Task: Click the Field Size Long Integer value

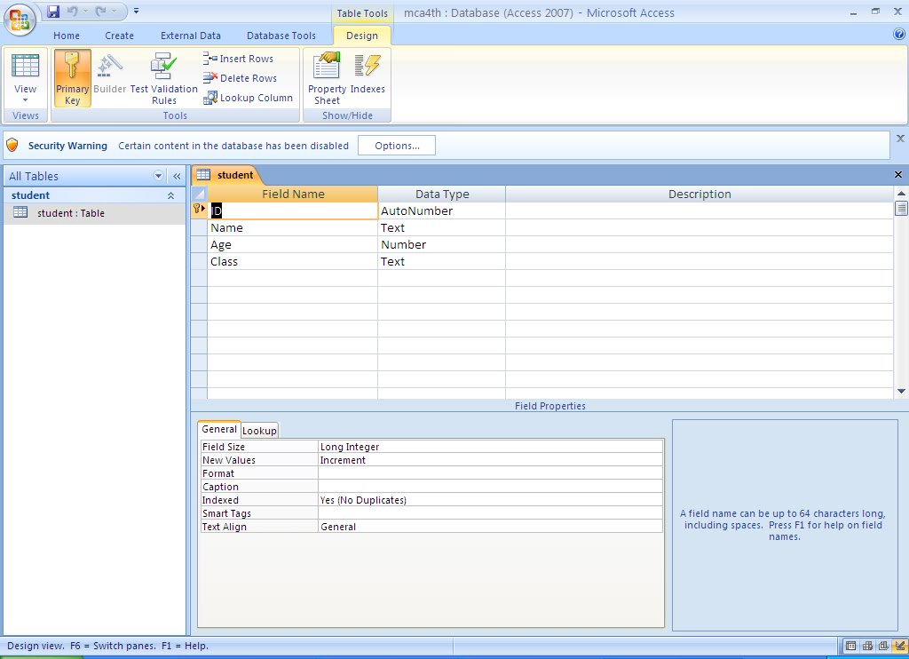Action: [490, 447]
